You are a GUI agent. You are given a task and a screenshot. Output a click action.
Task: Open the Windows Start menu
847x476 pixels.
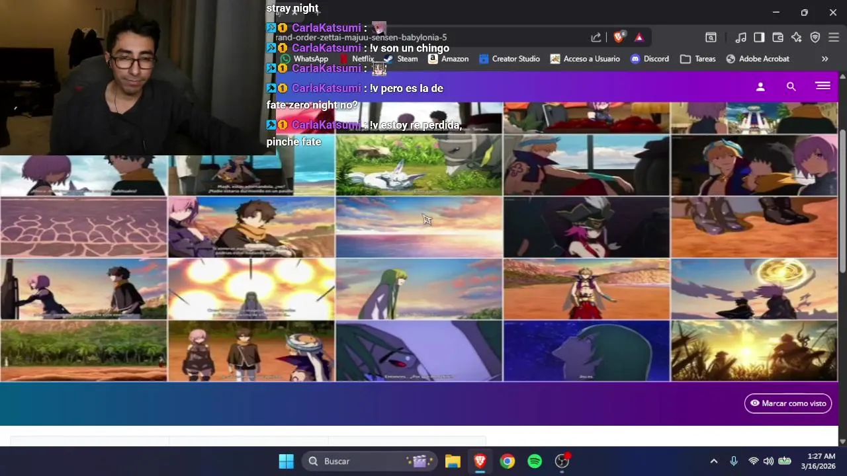pyautogui.click(x=286, y=461)
